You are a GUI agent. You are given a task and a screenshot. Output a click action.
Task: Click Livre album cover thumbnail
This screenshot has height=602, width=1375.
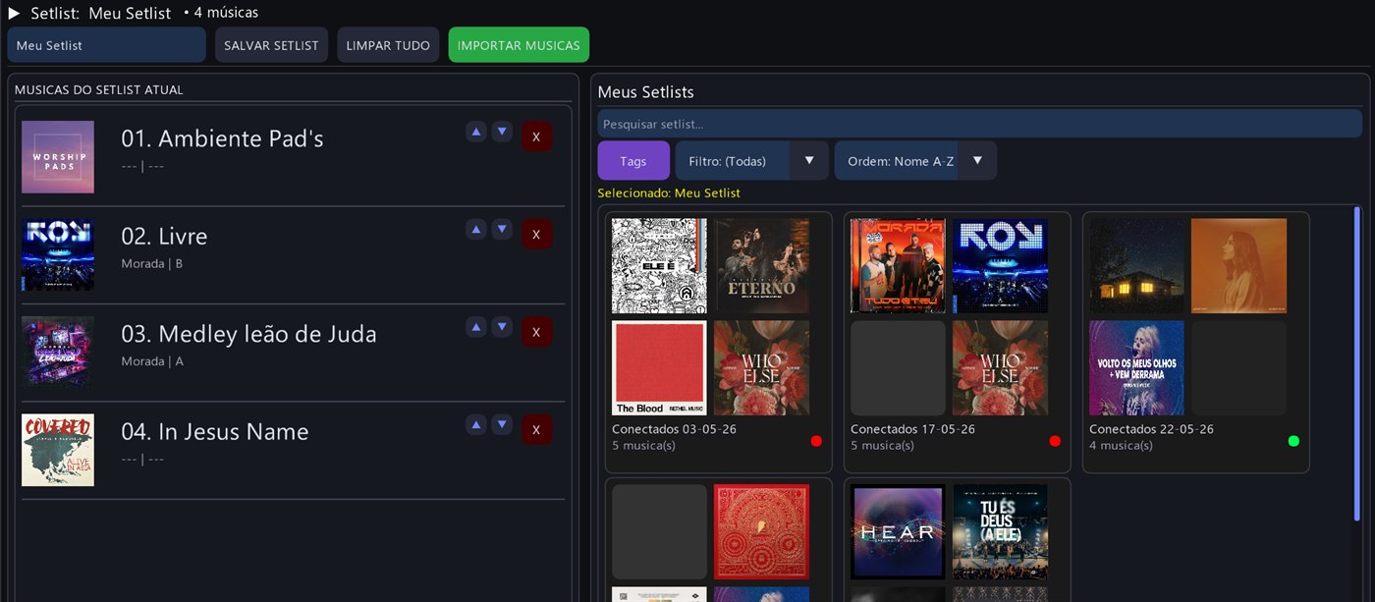(58, 254)
